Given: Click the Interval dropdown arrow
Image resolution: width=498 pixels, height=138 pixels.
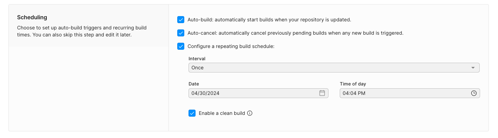Looking at the screenshot, I should tap(473, 68).
